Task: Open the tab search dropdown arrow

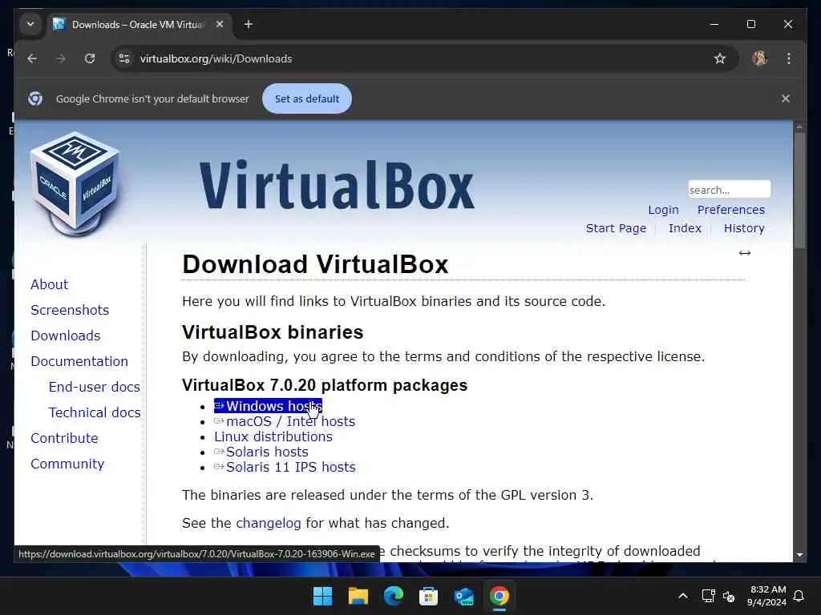Action: (x=30, y=24)
